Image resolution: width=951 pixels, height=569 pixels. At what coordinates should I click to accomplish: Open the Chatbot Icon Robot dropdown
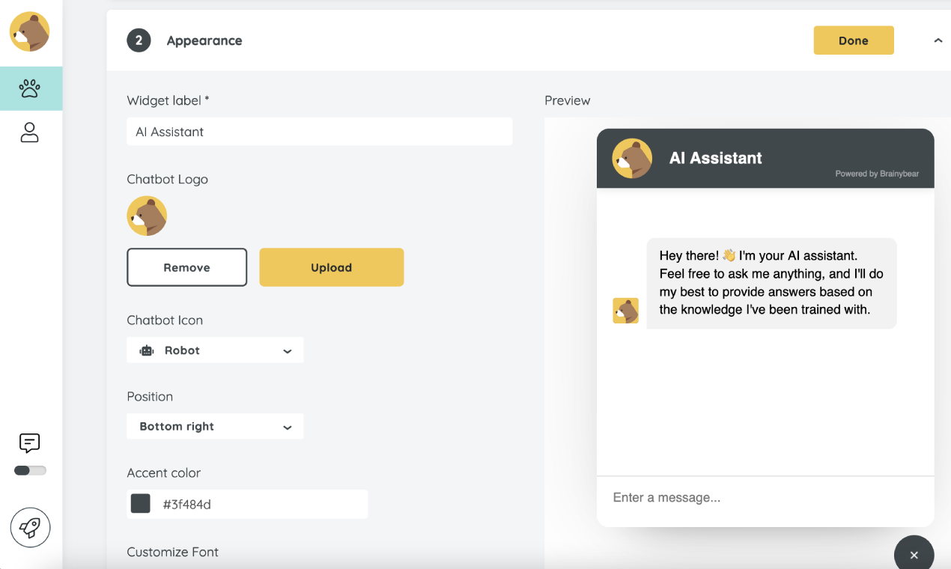click(215, 350)
